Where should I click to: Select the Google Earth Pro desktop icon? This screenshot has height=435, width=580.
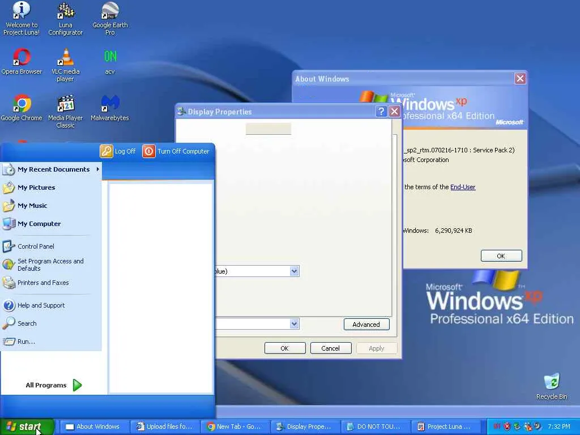pos(110,19)
